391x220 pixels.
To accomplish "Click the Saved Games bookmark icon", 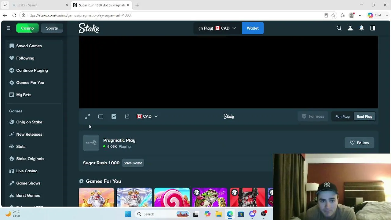I will pos(12,46).
